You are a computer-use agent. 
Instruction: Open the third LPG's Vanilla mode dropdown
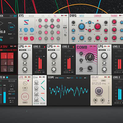102,50
